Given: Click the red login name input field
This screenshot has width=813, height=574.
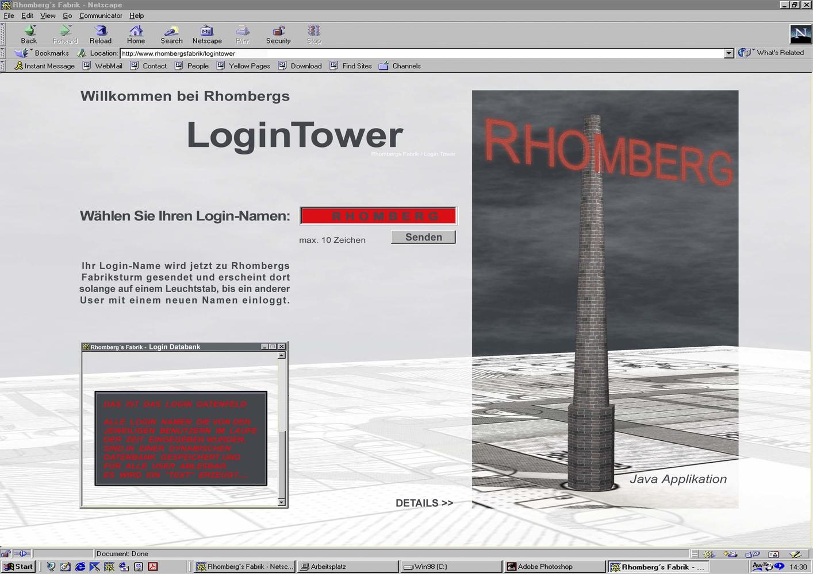Looking at the screenshot, I should coord(378,216).
